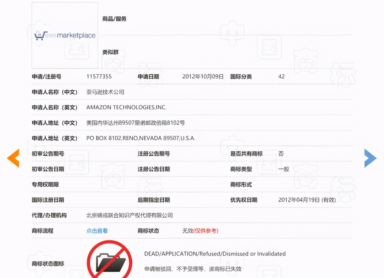Screen dimensions: 384x278
Task: Click the orange left navigation arrow
Action: click(13, 158)
